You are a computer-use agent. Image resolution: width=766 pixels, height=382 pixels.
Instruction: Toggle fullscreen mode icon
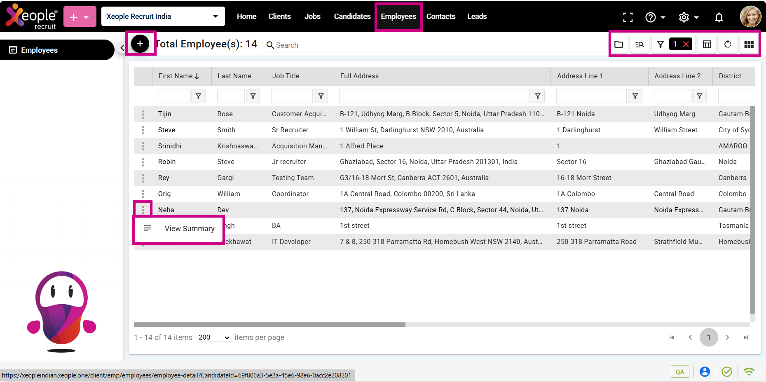(628, 17)
